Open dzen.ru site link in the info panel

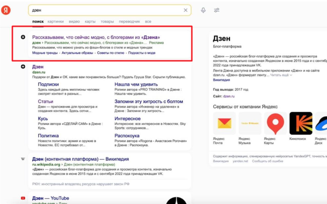(229, 96)
